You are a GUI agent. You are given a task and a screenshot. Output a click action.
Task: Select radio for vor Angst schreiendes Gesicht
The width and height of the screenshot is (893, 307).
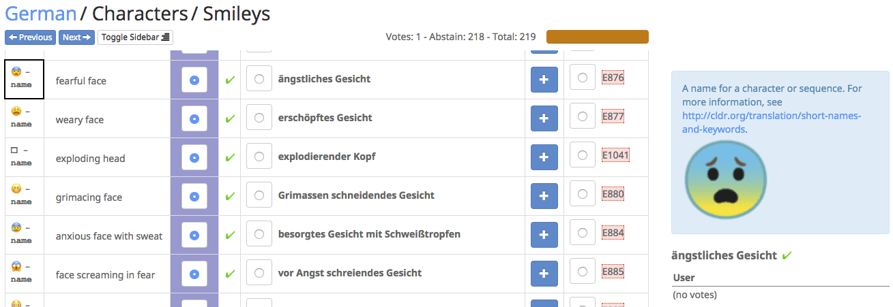coord(259,273)
